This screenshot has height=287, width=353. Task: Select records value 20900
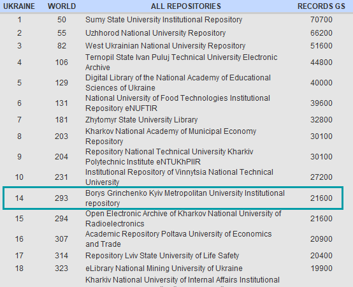pyautogui.click(x=321, y=239)
